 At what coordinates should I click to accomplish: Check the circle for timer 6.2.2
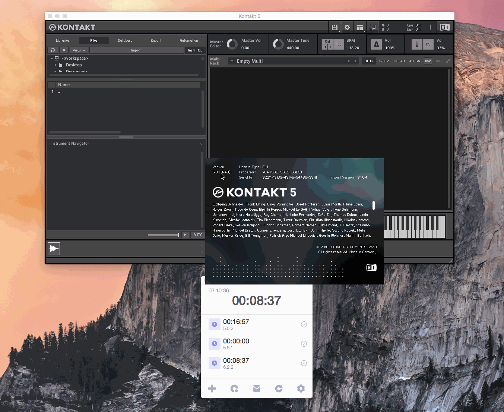[x=304, y=363]
